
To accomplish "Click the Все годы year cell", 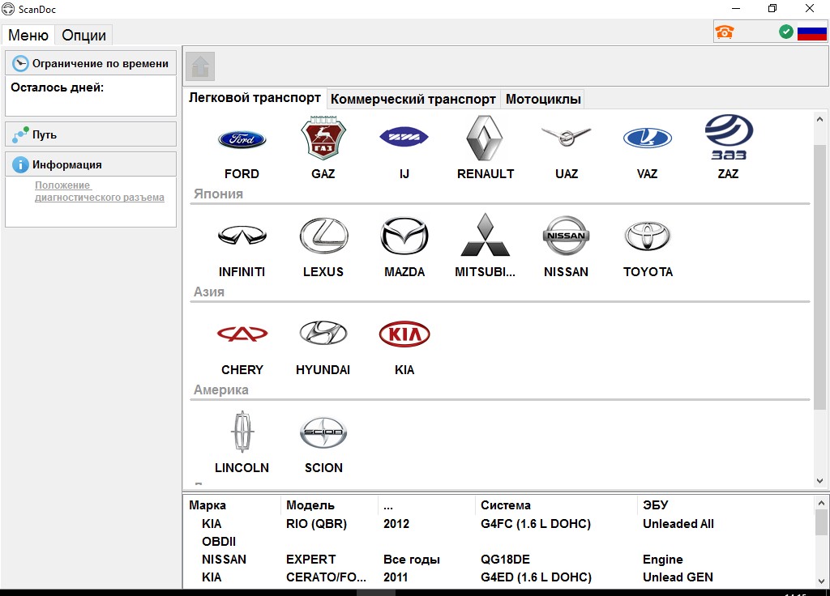I will point(411,559).
